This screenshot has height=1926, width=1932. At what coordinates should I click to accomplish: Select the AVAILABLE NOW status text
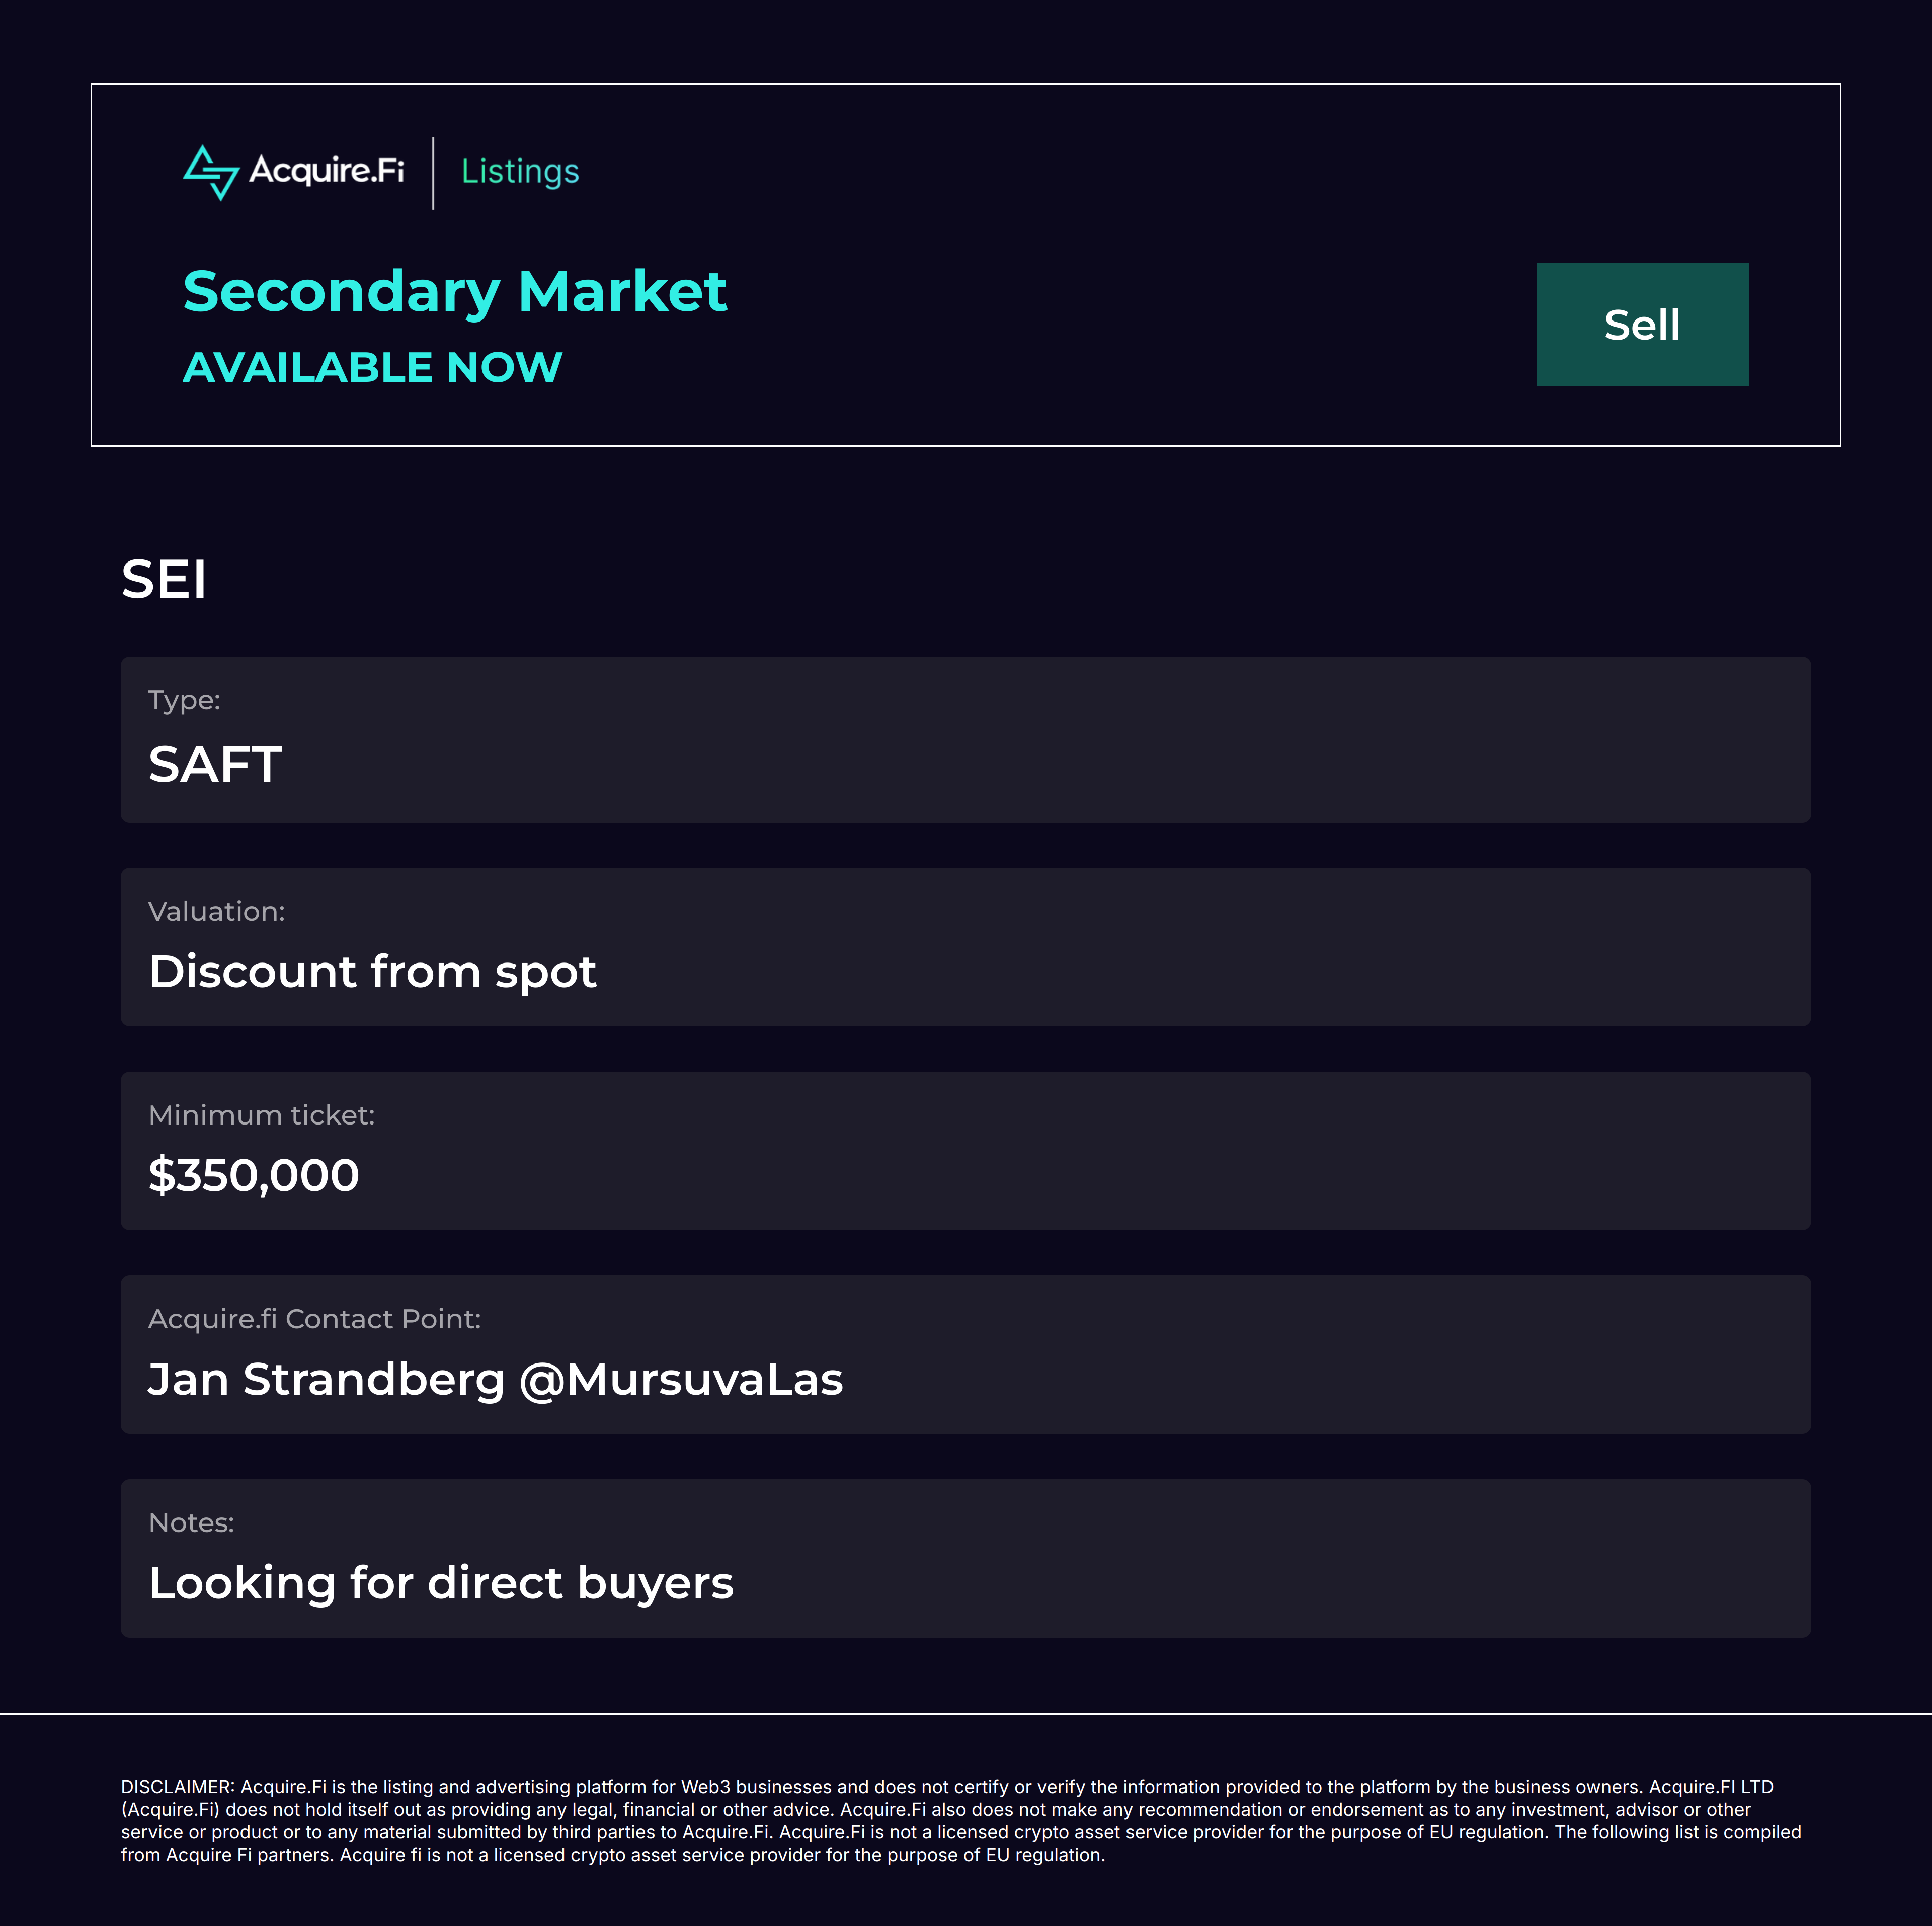(x=372, y=367)
